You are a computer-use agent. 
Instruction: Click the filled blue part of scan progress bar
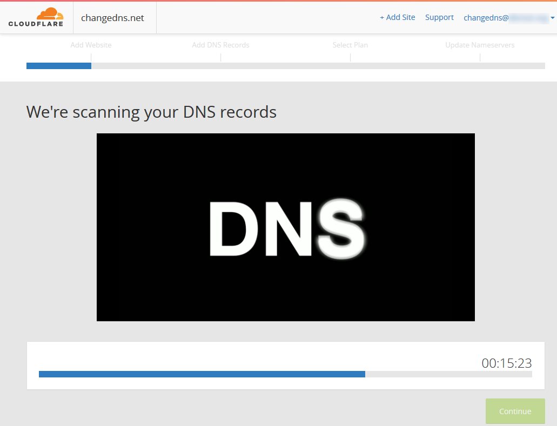202,374
